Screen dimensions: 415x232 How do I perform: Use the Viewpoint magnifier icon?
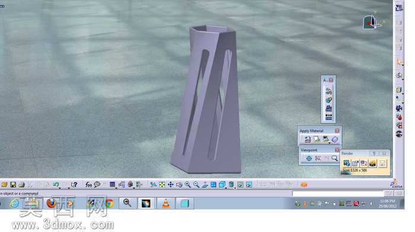(x=334, y=158)
